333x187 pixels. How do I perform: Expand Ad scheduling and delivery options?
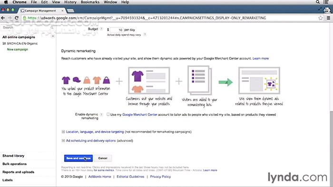(x=63, y=140)
